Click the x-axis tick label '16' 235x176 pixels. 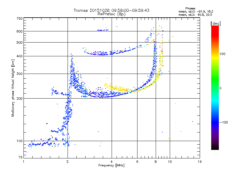pyautogui.click(x=200, y=162)
